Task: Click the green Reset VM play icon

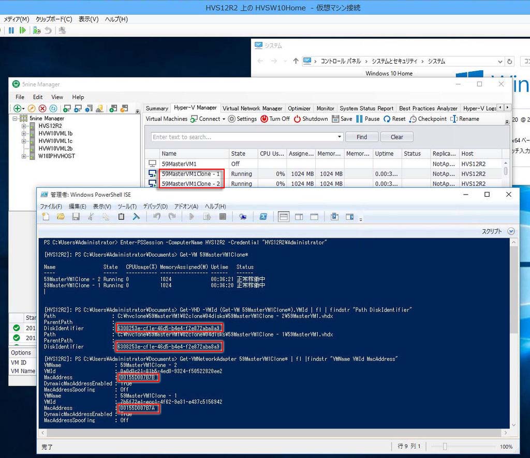Action: click(x=23, y=31)
